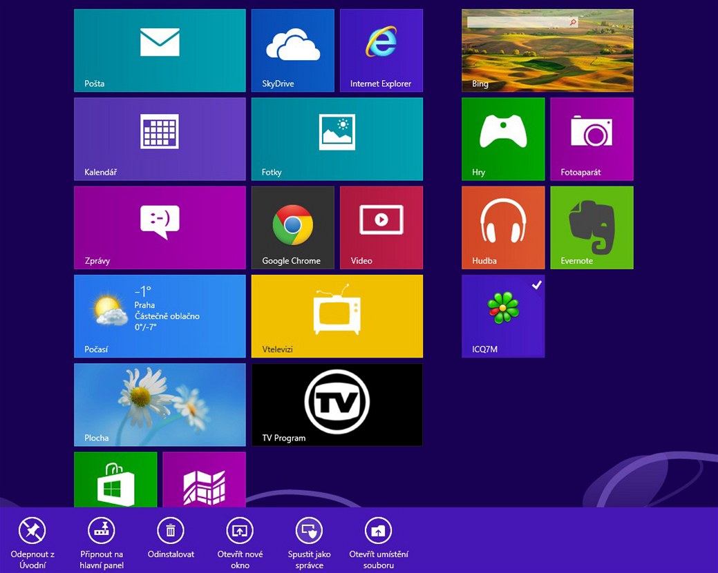
Task: Open the Zprávy messaging tile
Action: pyautogui.click(x=160, y=228)
